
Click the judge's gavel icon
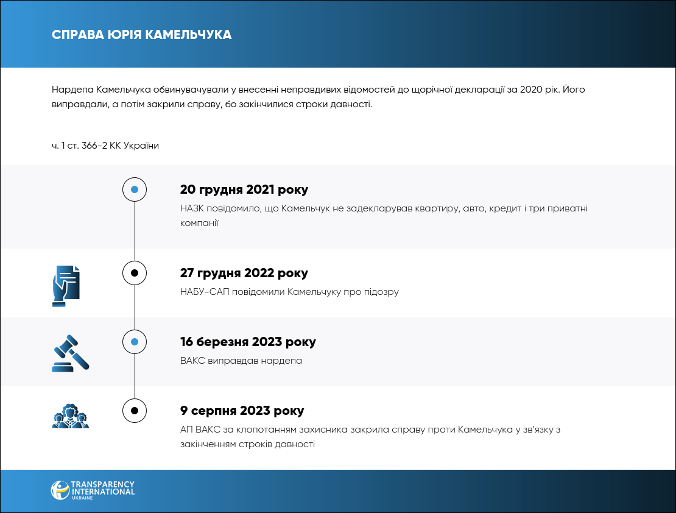(x=71, y=353)
